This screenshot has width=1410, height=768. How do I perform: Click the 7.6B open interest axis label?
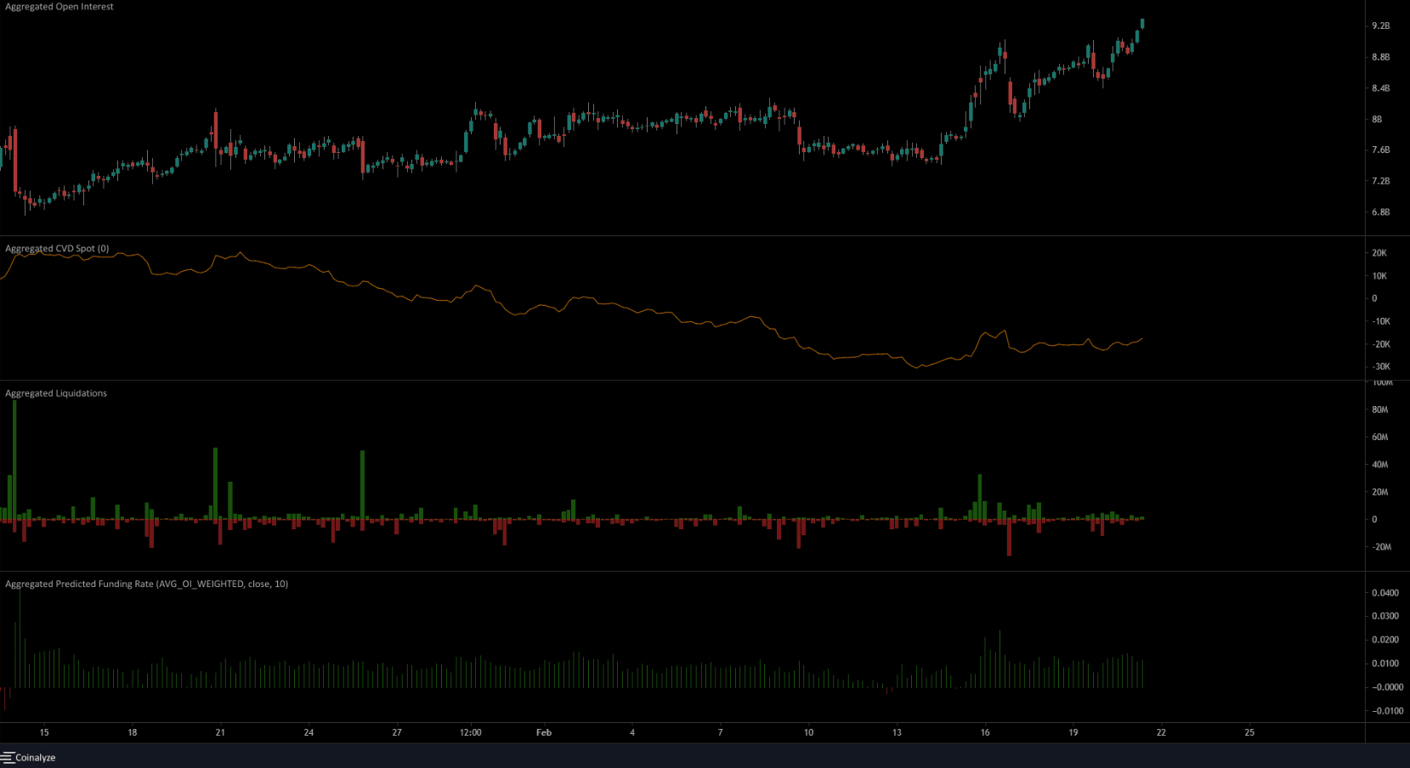tap(1381, 150)
